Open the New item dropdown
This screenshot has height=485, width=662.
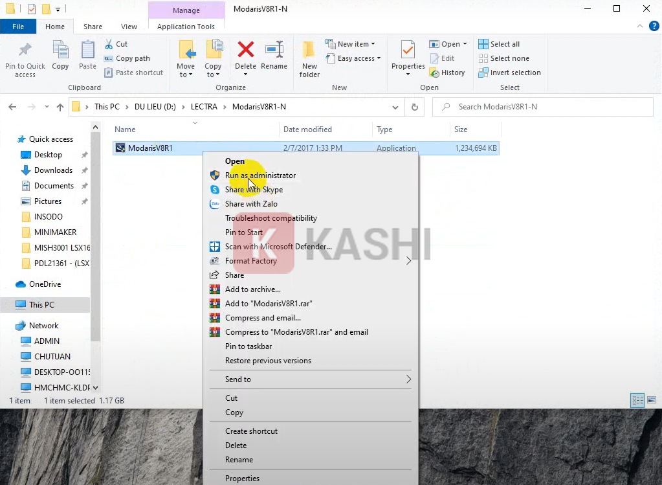click(x=352, y=43)
